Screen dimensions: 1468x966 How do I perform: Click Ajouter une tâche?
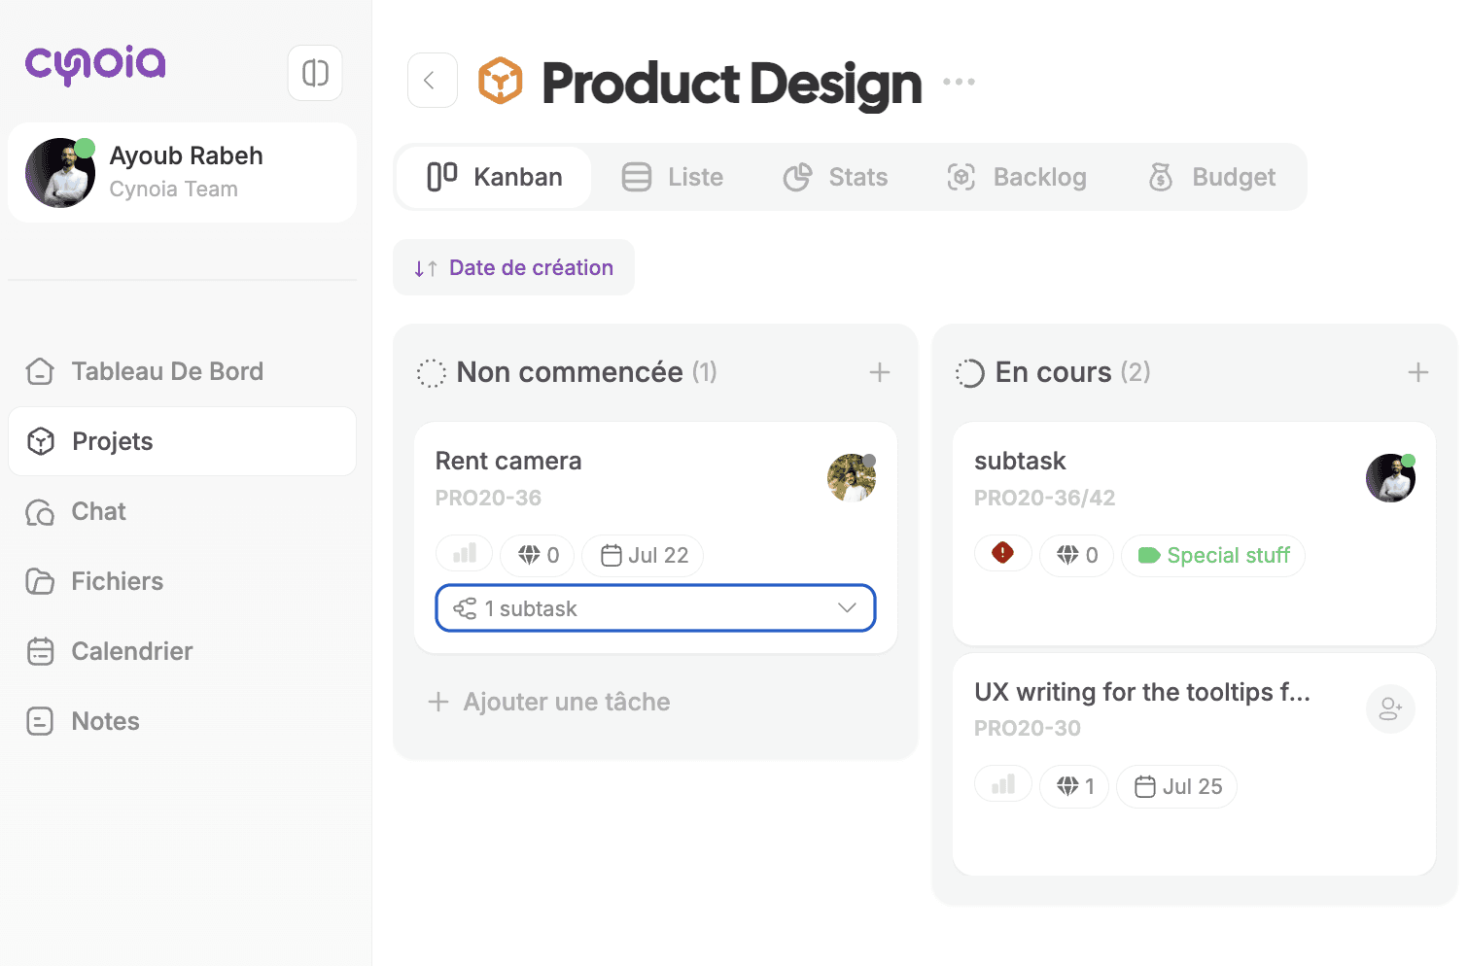[549, 702]
